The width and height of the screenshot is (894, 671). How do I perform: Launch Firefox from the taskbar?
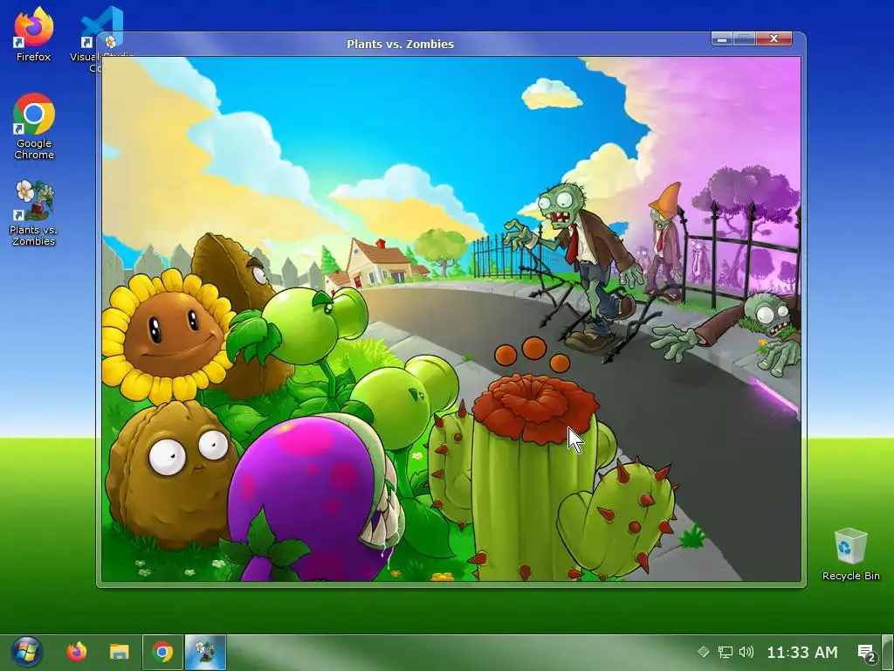pyautogui.click(x=77, y=652)
